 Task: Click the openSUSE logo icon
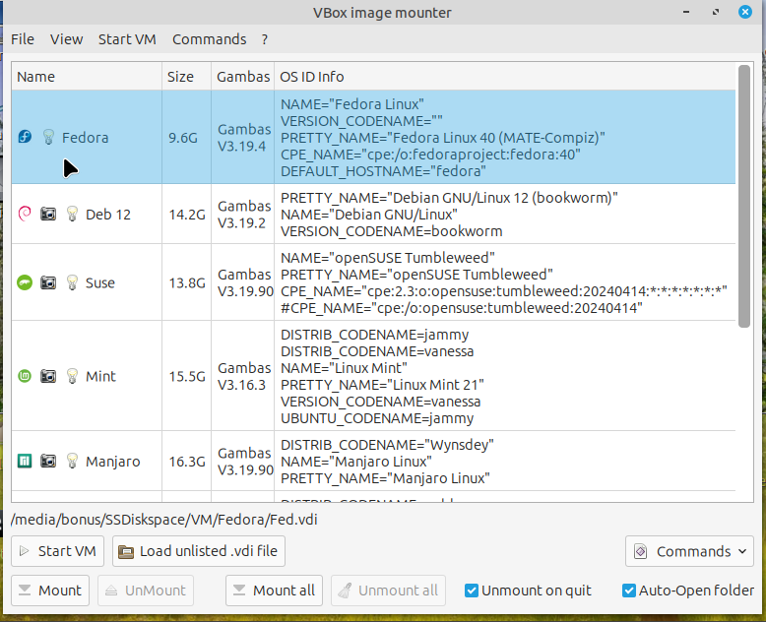pyautogui.click(x=26, y=282)
